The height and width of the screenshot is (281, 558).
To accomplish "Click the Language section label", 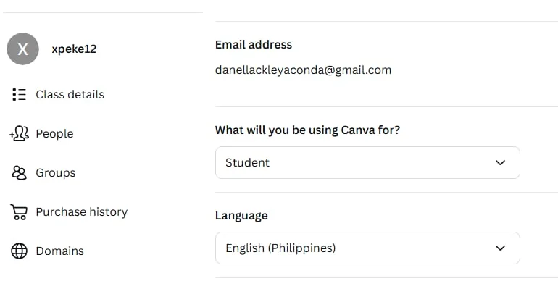I will point(241,216).
